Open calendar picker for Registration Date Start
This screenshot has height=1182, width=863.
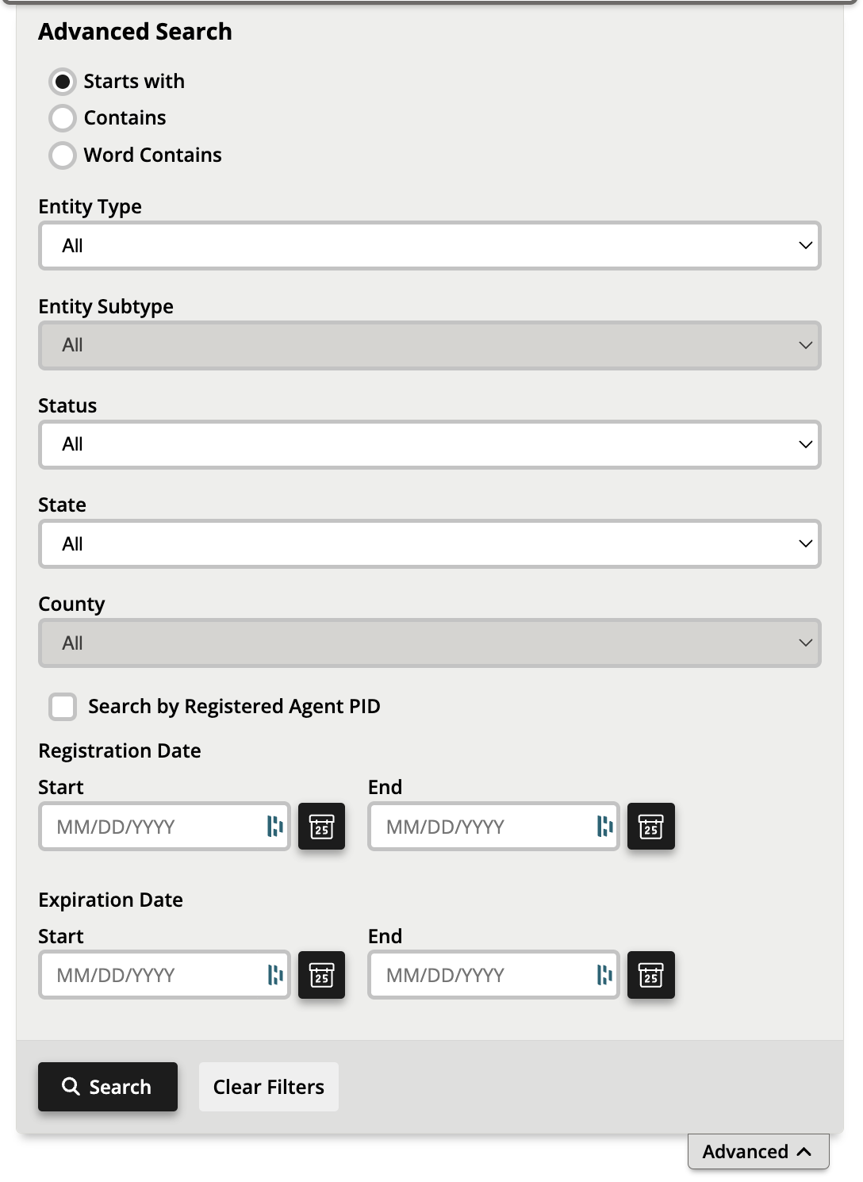tap(321, 827)
